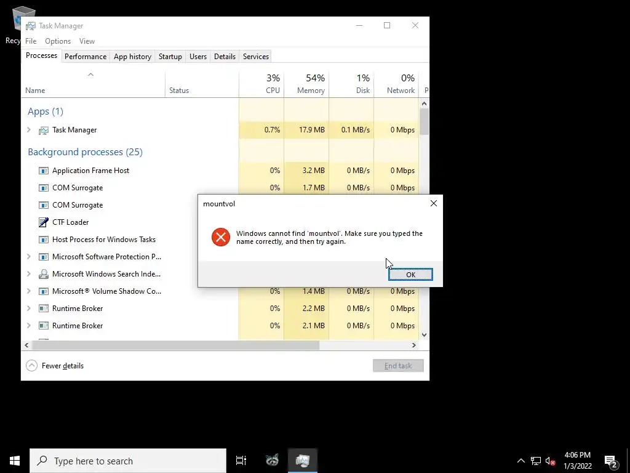The height and width of the screenshot is (473, 630).
Task: Click Microsoft Software Protection process icon
Action: click(x=44, y=257)
